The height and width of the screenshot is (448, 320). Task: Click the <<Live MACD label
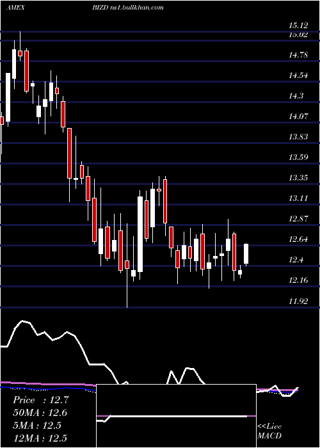pyautogui.click(x=269, y=431)
